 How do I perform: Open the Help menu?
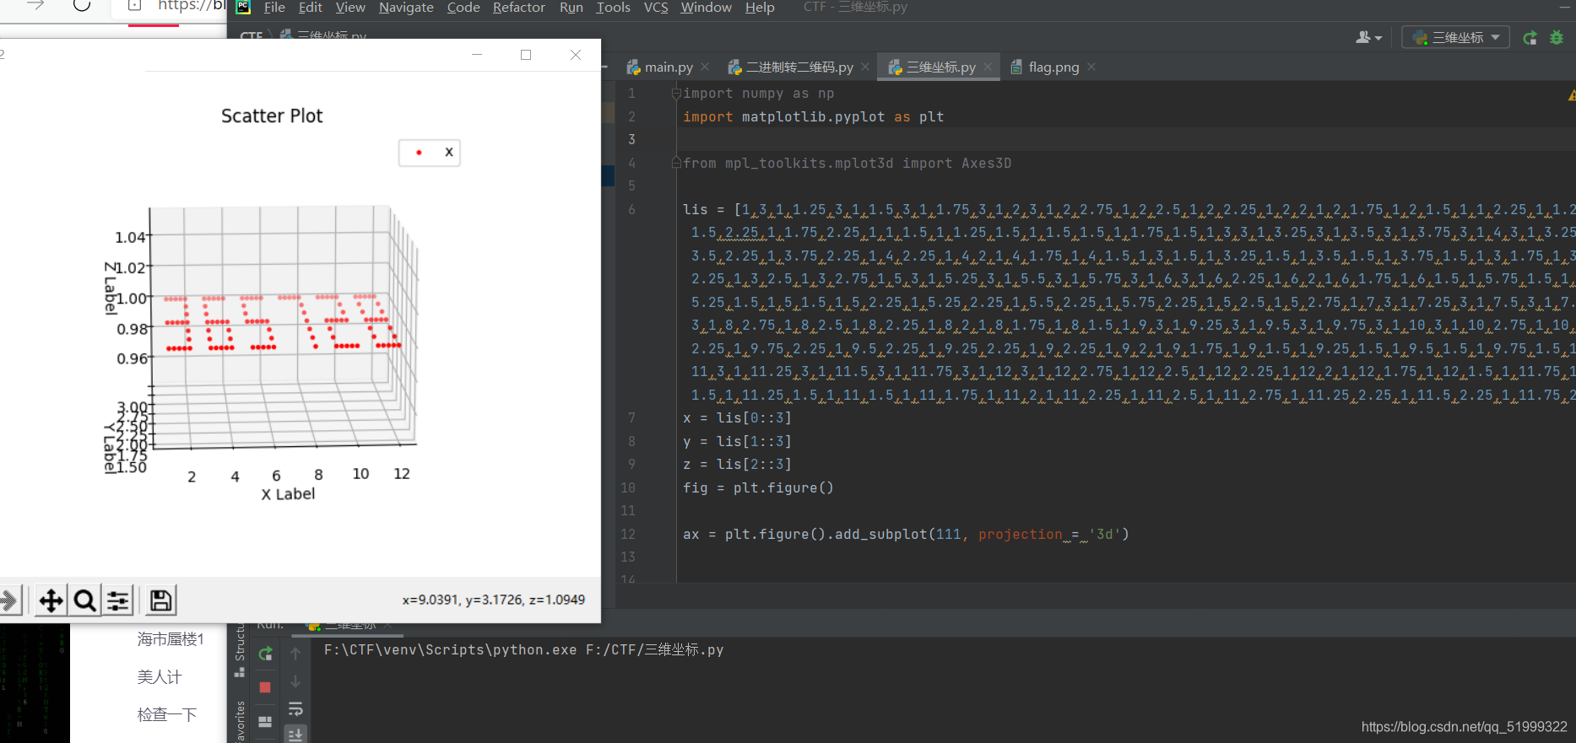(760, 8)
